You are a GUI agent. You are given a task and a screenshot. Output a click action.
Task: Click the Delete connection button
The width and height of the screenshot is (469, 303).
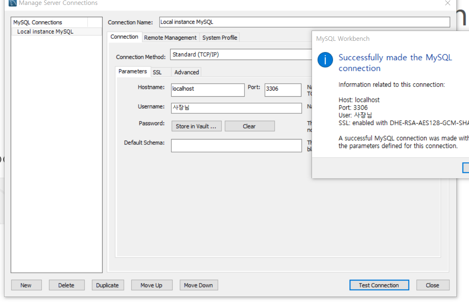coord(67,285)
